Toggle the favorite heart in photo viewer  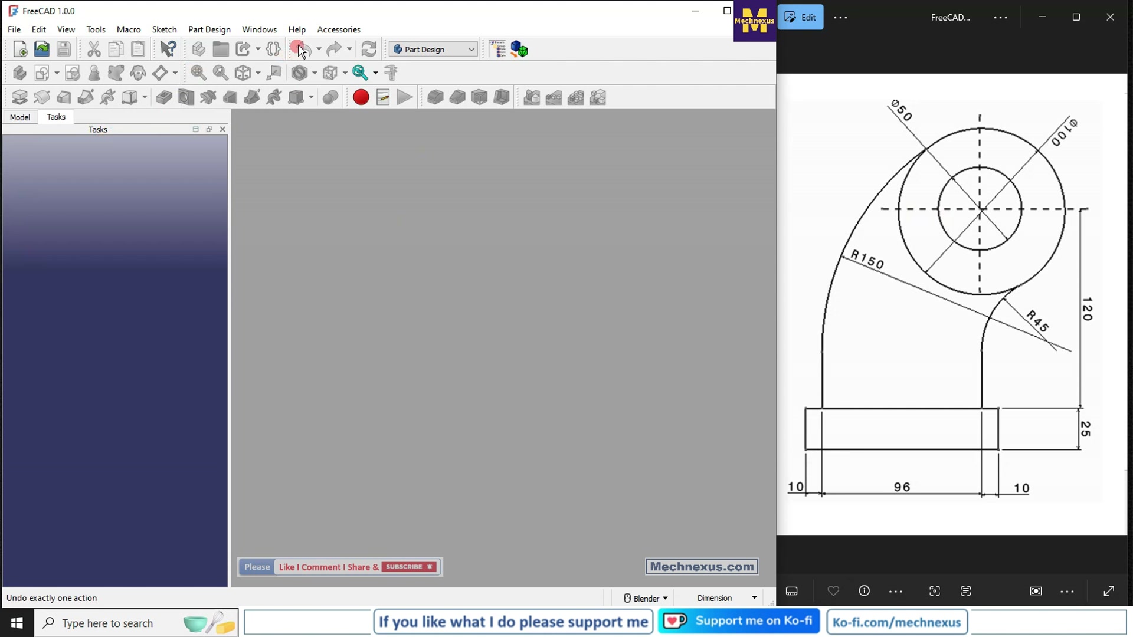[833, 591]
